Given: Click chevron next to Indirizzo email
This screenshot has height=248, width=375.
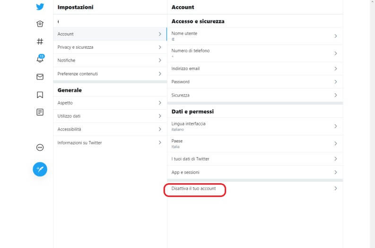Looking at the screenshot, I should (336, 69).
